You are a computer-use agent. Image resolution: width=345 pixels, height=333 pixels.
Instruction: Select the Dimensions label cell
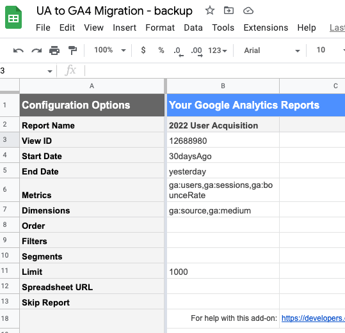(x=92, y=210)
